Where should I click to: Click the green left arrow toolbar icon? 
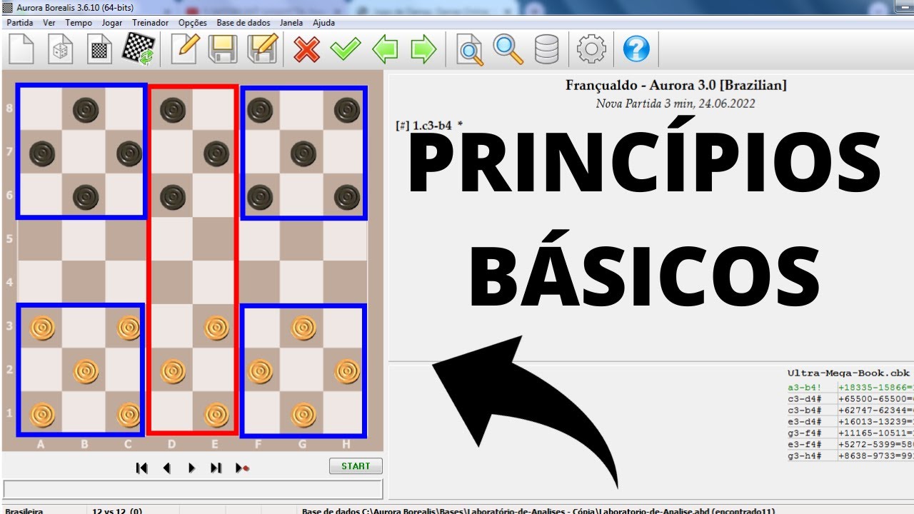click(385, 50)
